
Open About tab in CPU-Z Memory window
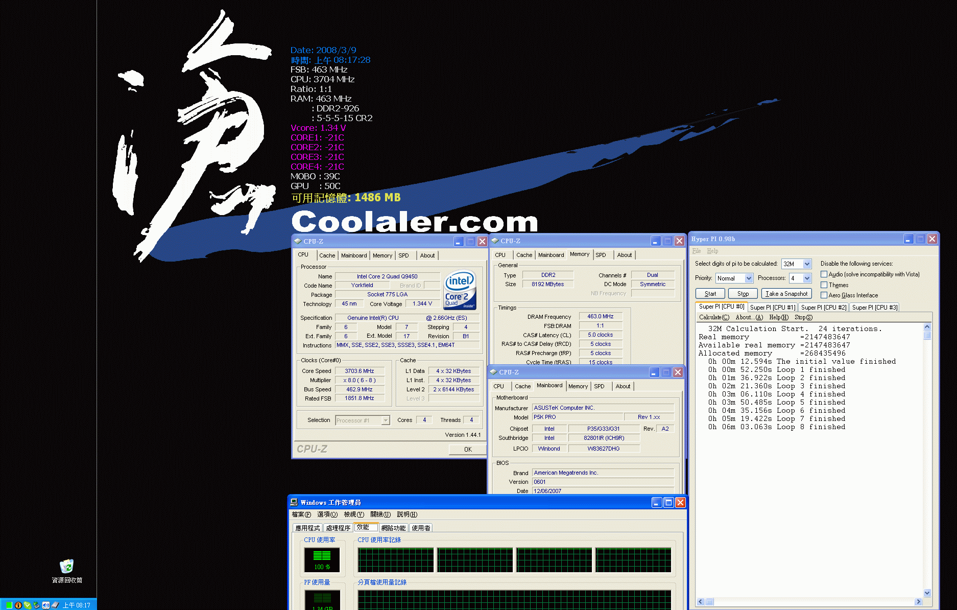point(624,255)
